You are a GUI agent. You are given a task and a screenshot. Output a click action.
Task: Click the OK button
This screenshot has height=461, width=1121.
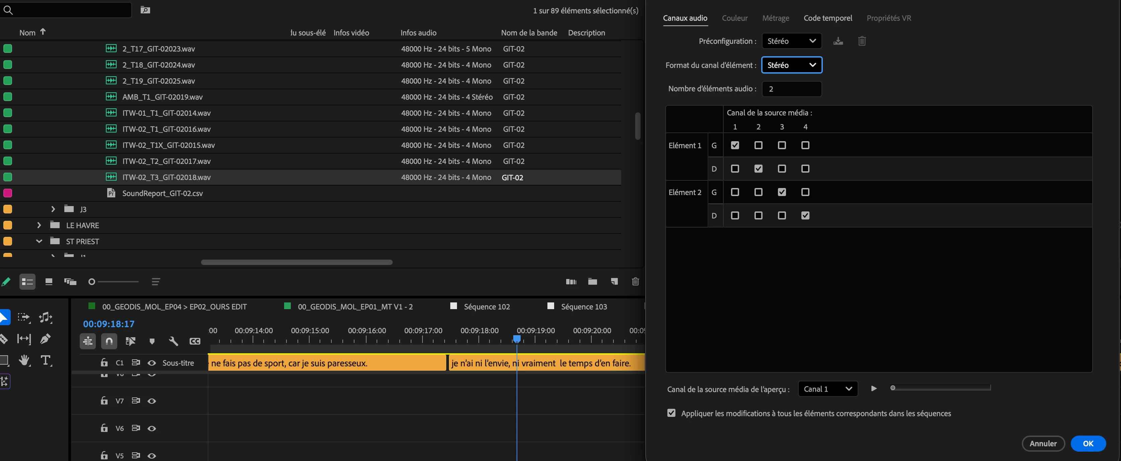[x=1087, y=443]
